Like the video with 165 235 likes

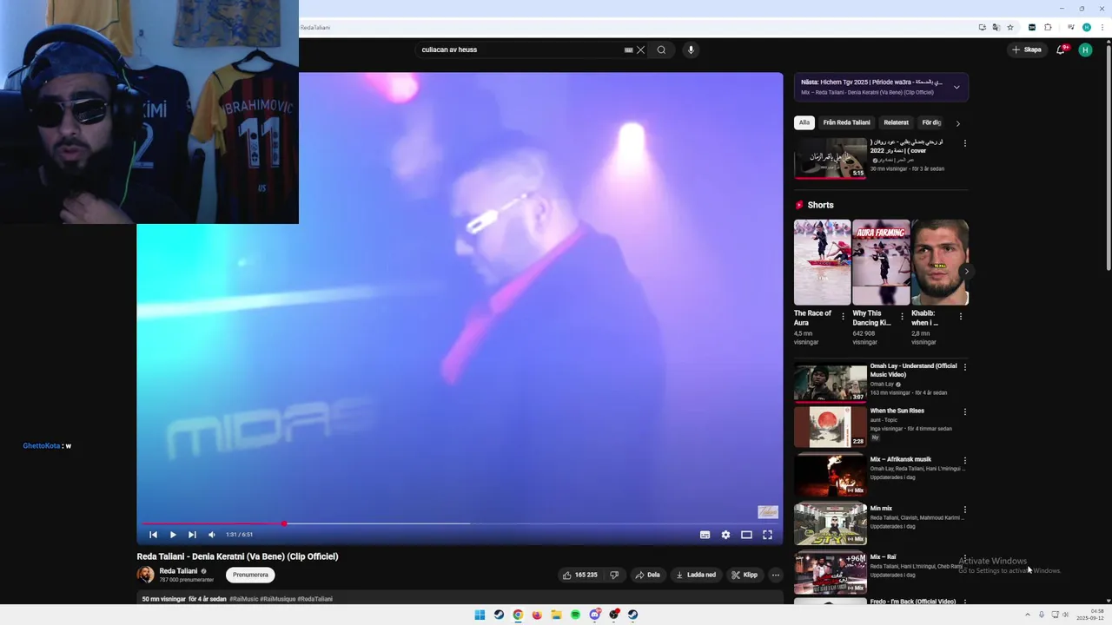tap(580, 575)
